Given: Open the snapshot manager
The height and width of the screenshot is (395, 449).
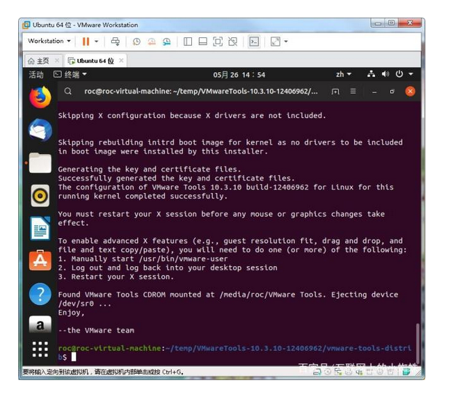Looking at the screenshot, I should (x=167, y=42).
